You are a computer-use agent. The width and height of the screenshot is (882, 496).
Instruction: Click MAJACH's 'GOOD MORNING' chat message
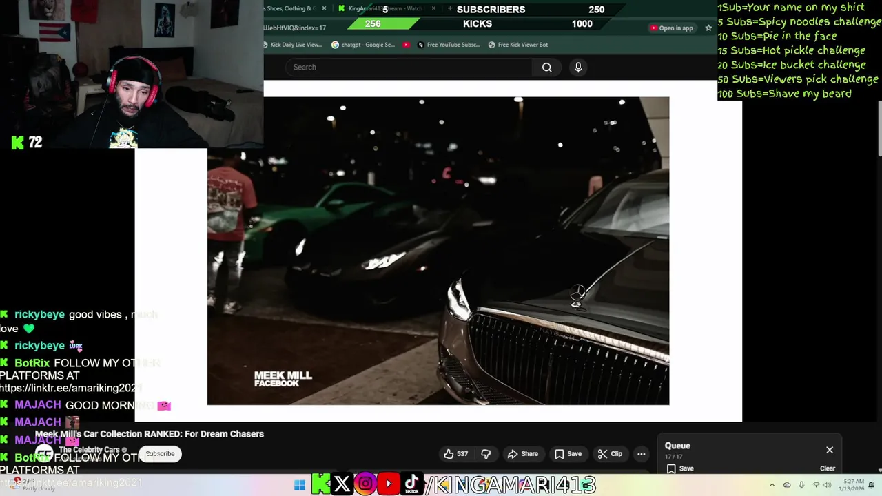point(86,405)
